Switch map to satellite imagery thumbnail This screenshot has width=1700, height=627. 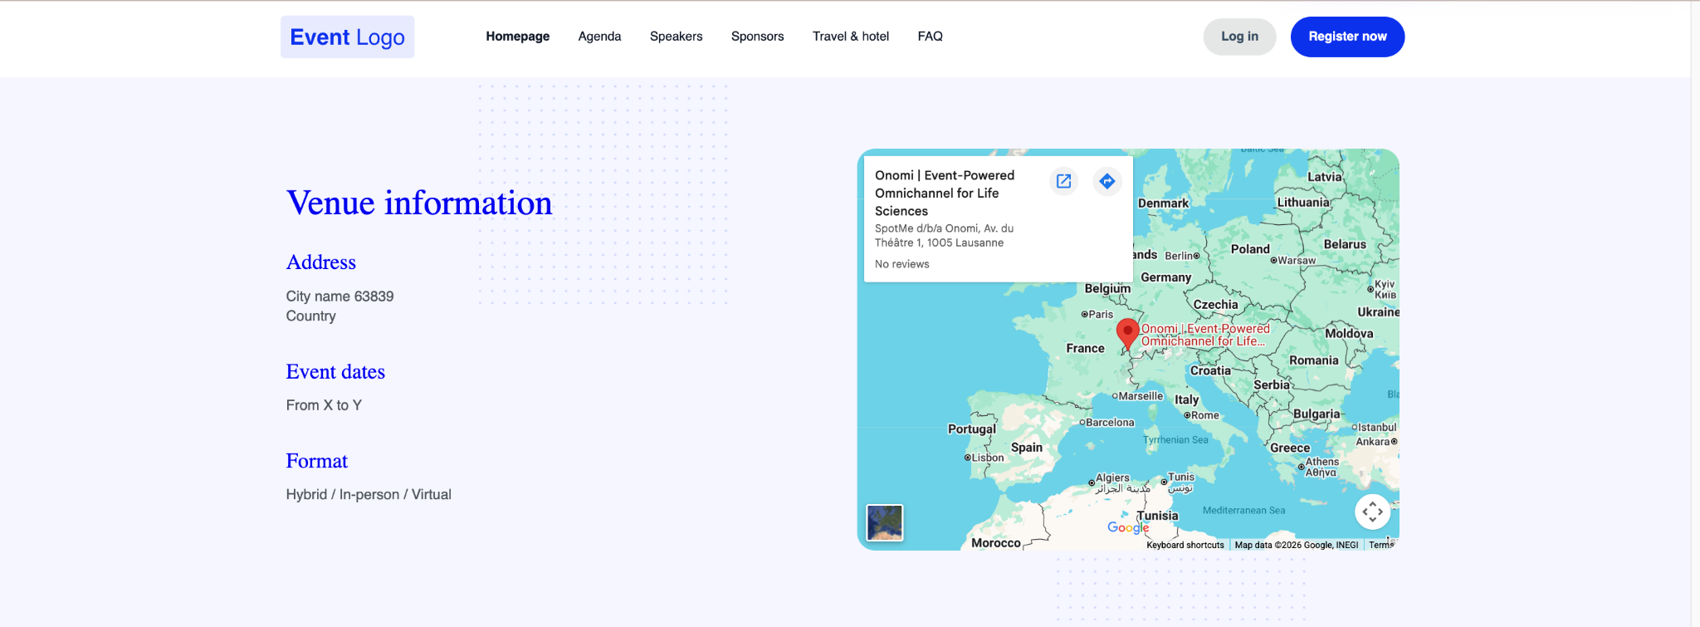point(885,523)
